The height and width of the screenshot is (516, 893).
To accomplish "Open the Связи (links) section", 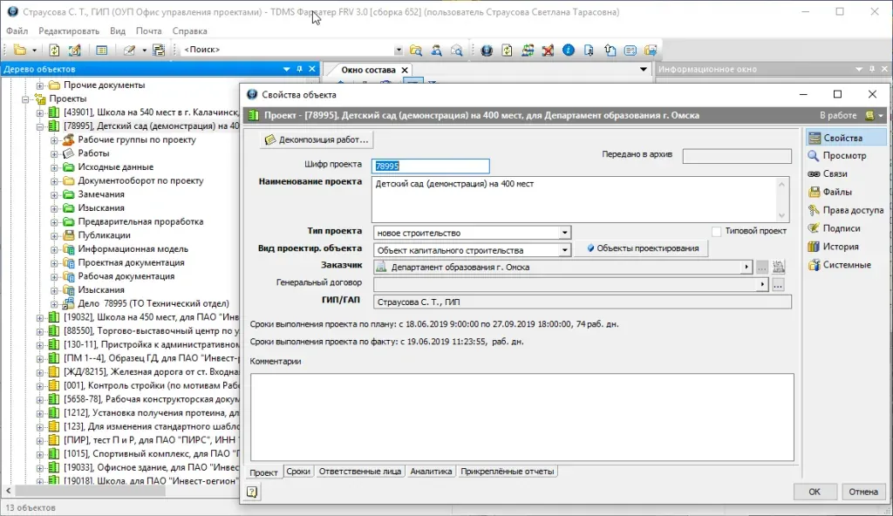I will (x=835, y=174).
